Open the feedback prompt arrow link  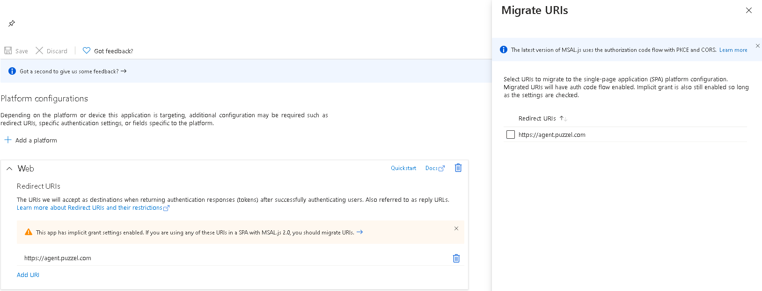124,71
